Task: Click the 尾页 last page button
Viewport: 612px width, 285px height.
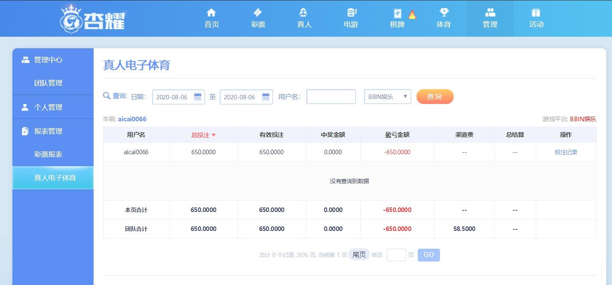Action: coord(359,255)
